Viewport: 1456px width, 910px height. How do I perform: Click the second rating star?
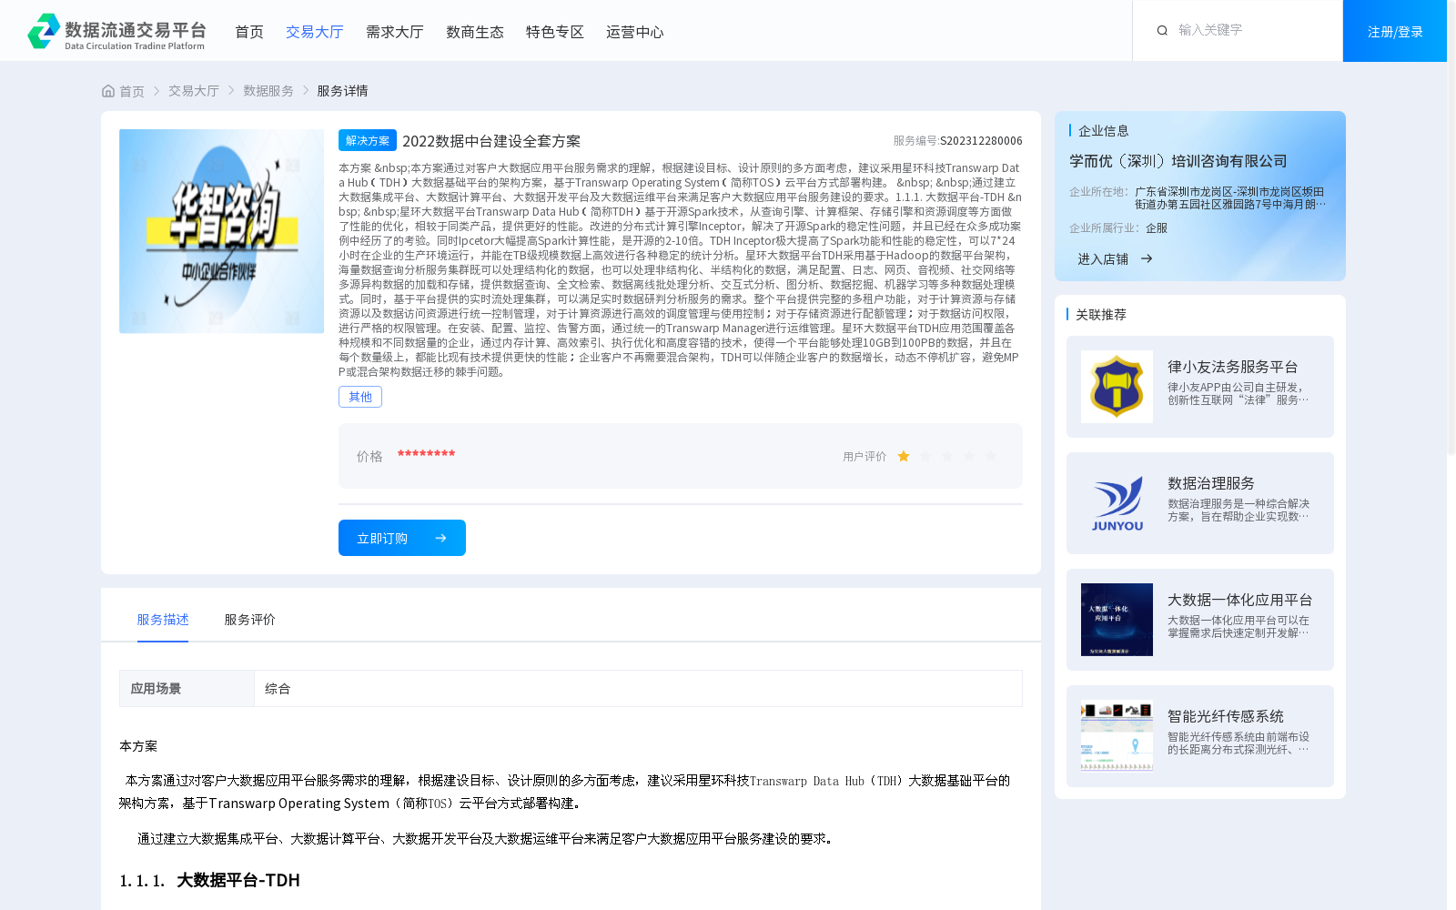coord(925,457)
